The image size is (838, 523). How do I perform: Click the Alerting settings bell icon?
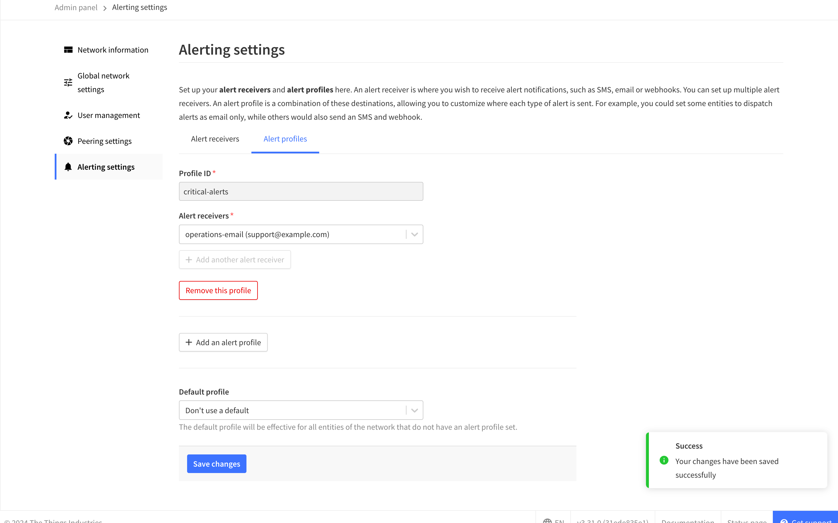click(68, 167)
